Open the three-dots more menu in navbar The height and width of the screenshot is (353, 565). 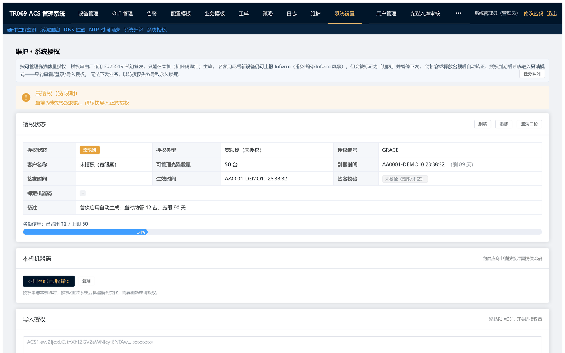click(458, 13)
